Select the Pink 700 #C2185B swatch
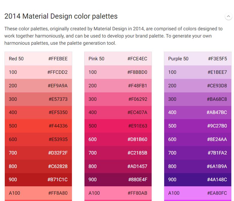Screen dimensions: 234x201 (x=118, y=153)
